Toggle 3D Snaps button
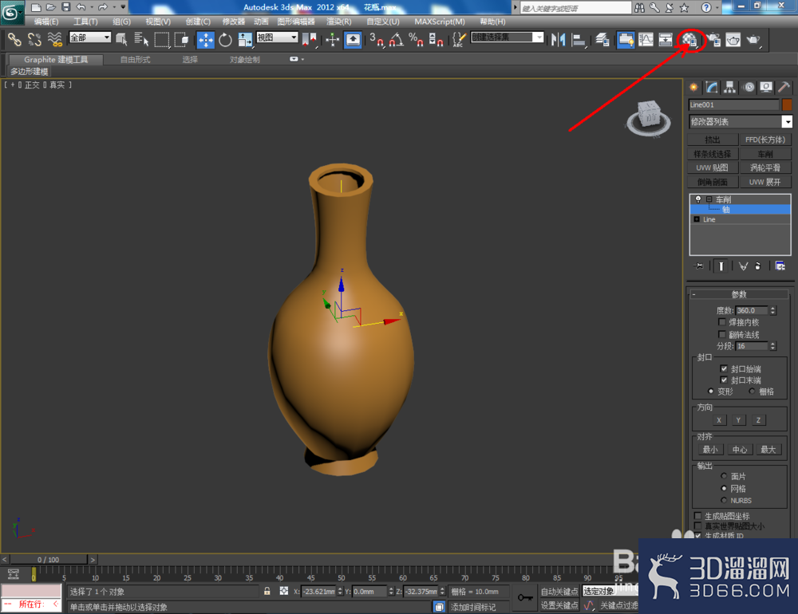The height and width of the screenshot is (614, 798). point(377,40)
